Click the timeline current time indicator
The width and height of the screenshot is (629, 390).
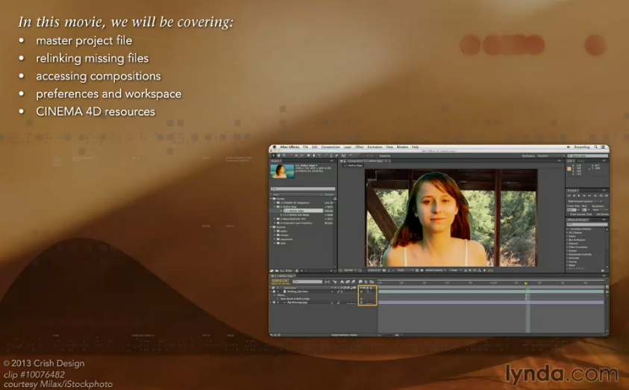(x=526, y=284)
